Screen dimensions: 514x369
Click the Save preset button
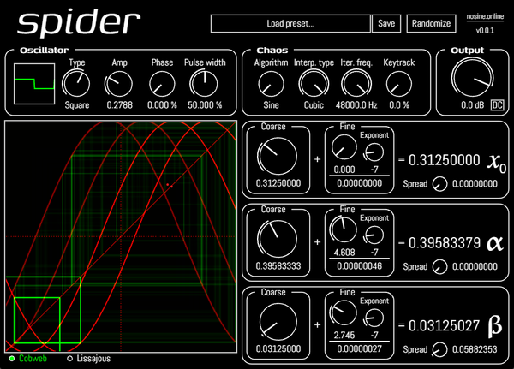tap(386, 24)
